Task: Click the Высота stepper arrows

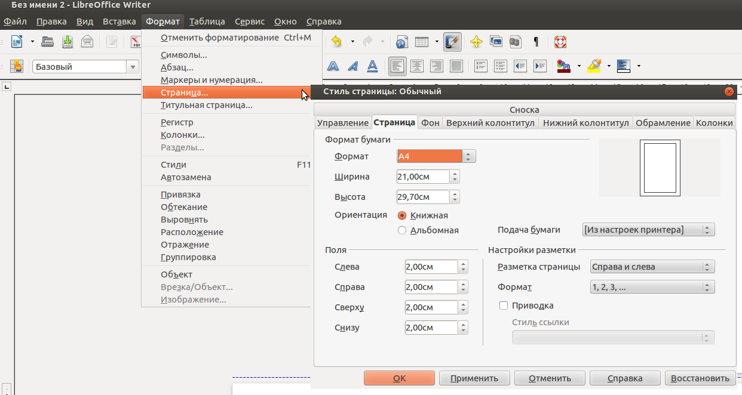Action: 455,197
